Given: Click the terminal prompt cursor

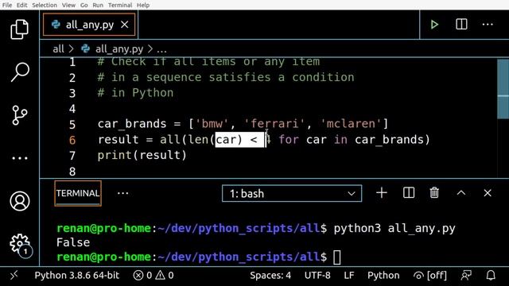Looking at the screenshot, I should pos(337,257).
